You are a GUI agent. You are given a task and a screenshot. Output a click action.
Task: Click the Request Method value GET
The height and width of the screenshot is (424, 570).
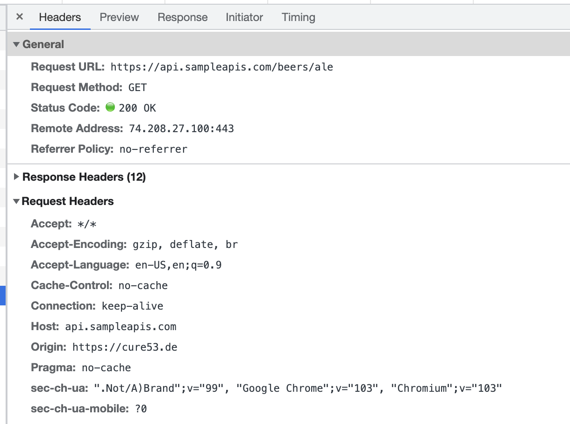point(137,87)
